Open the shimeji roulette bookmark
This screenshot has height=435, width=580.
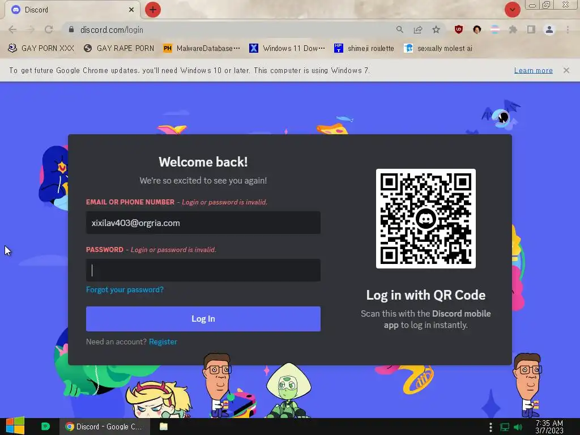(364, 48)
